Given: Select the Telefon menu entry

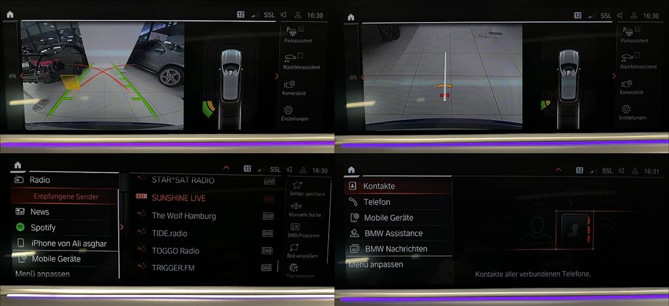Looking at the screenshot, I should 376,202.
